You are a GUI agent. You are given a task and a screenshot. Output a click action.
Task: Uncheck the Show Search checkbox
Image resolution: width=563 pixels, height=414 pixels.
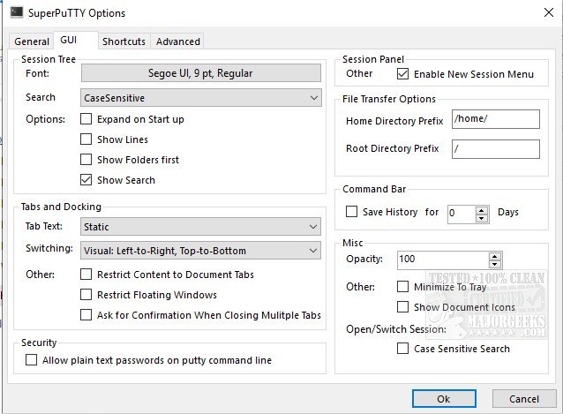point(86,180)
